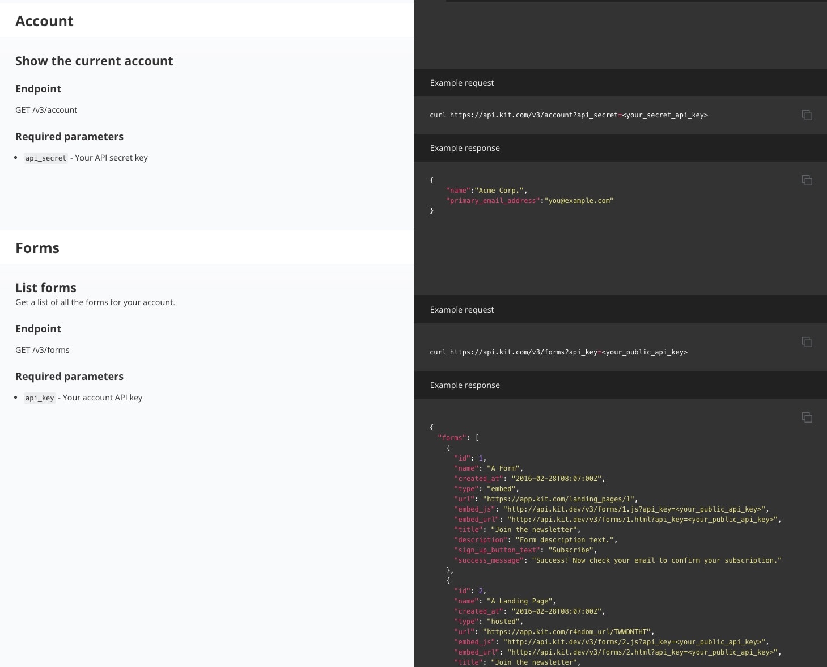This screenshot has height=667, width=827.
Task: Click the "name":"Acme Corp." JSON line
Action: (486, 191)
